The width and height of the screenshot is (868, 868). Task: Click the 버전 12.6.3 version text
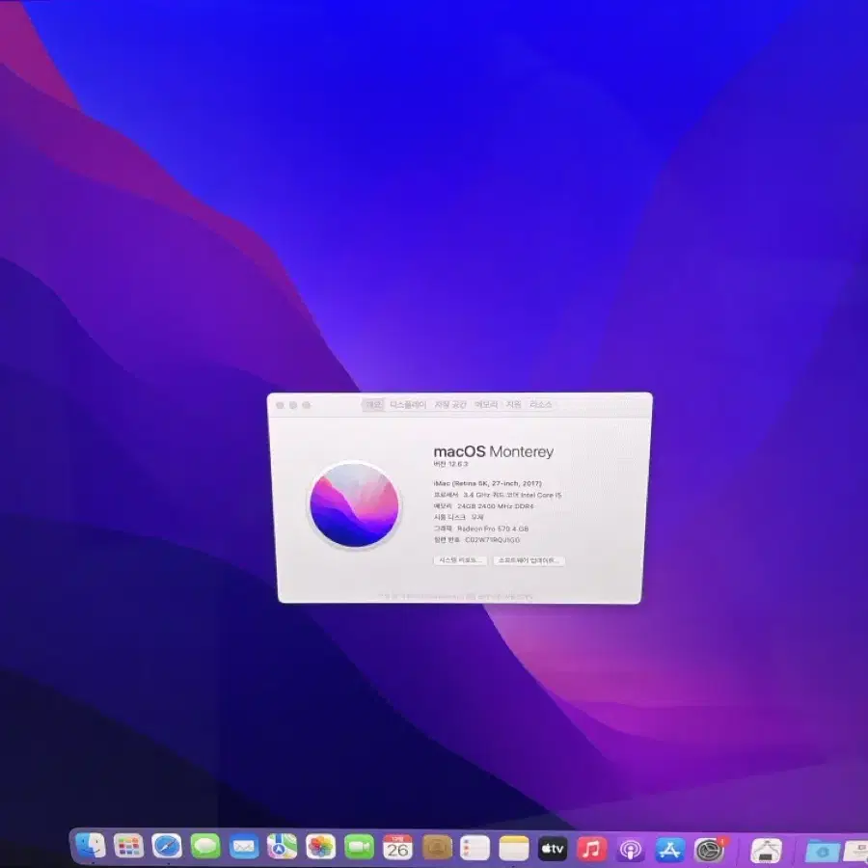[x=450, y=464]
